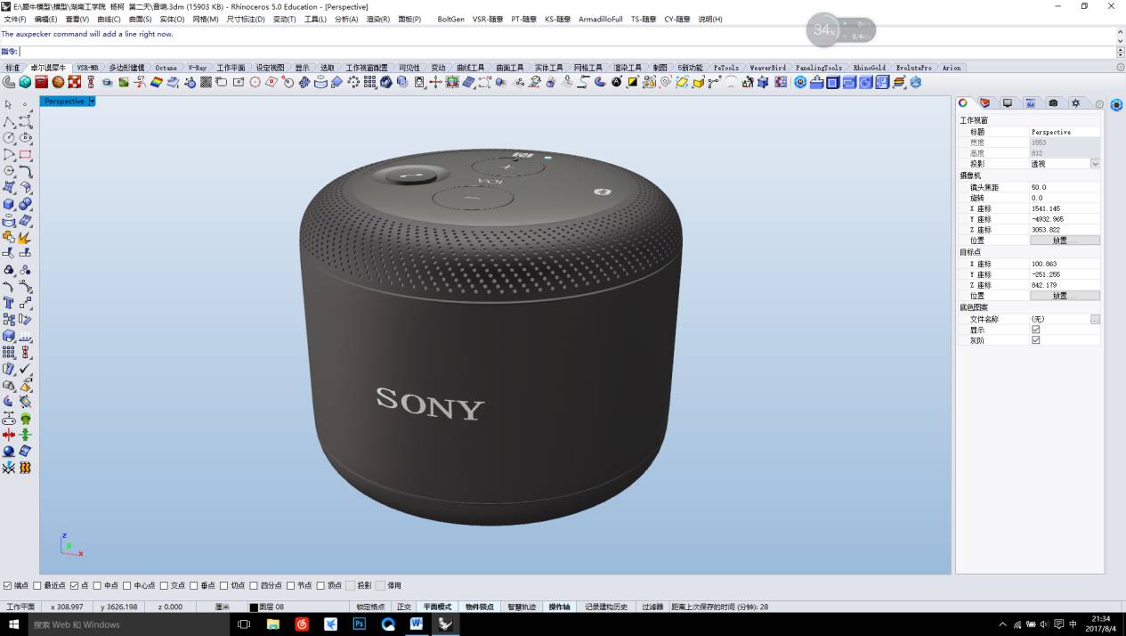The image size is (1126, 636).
Task: Select the camera tab icon in right panel
Action: (x=1053, y=103)
